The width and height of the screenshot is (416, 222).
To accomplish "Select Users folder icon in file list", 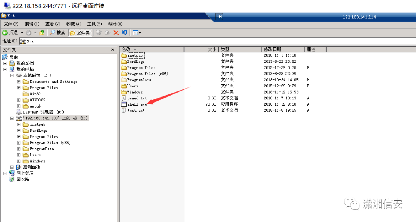I will pyautogui.click(x=124, y=86).
